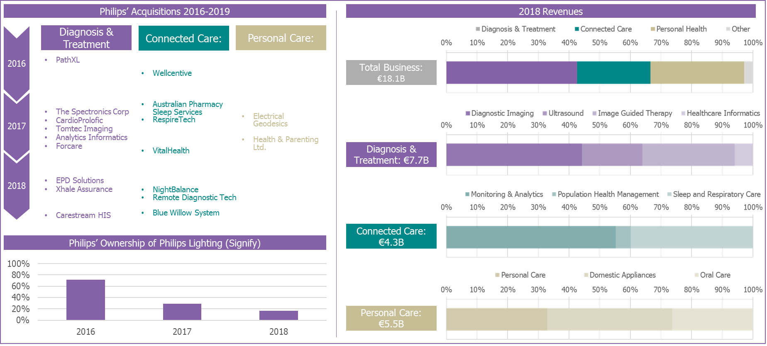767x346 pixels.
Task: Select the 2017 timeline arrow
Action: (17, 126)
